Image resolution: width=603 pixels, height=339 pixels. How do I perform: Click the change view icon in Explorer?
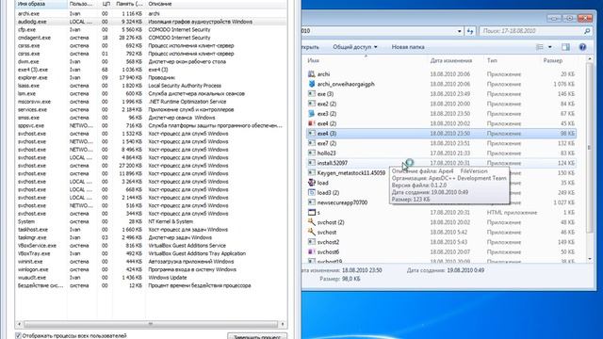(540, 47)
